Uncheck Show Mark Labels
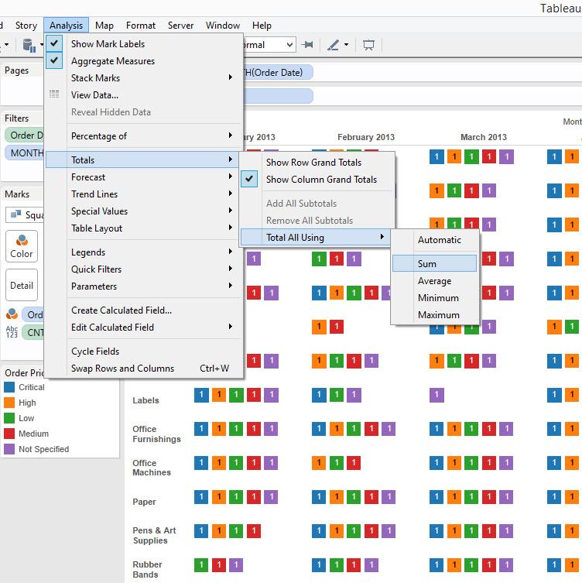 pyautogui.click(x=108, y=44)
